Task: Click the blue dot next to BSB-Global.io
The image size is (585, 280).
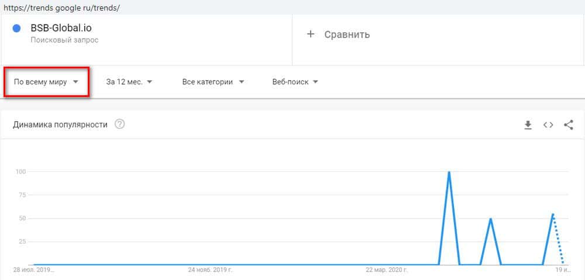Action: [x=17, y=28]
